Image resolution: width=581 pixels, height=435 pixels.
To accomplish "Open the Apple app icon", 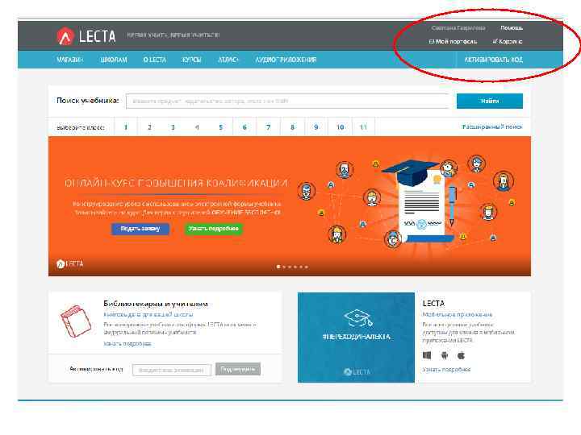I will 461,355.
